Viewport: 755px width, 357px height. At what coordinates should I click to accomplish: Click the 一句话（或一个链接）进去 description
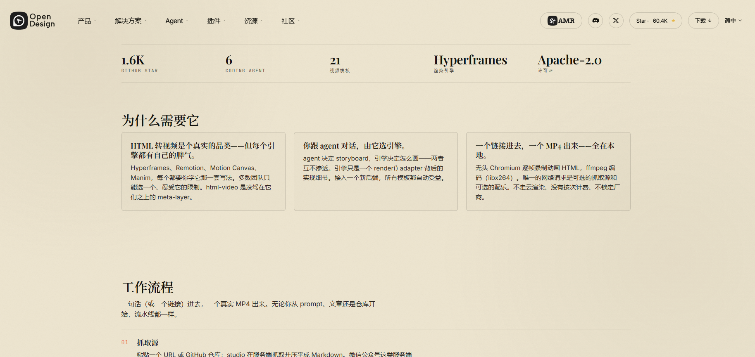tap(248, 309)
